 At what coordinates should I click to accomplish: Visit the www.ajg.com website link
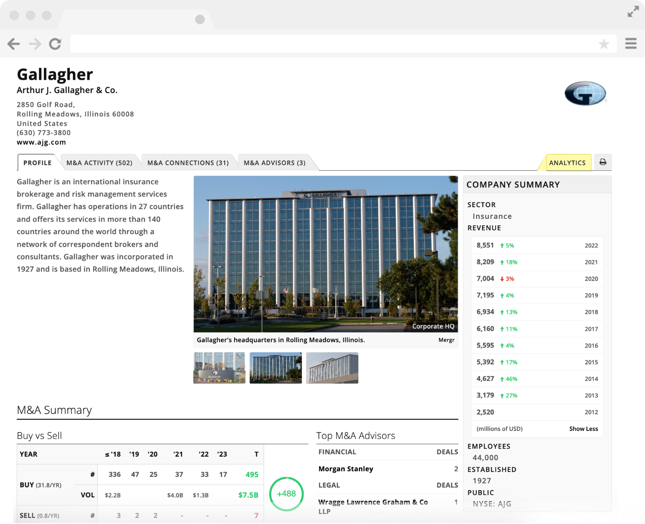click(42, 142)
